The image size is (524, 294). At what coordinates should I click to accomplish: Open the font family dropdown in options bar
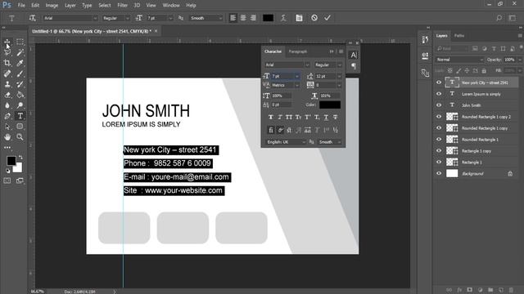95,18
